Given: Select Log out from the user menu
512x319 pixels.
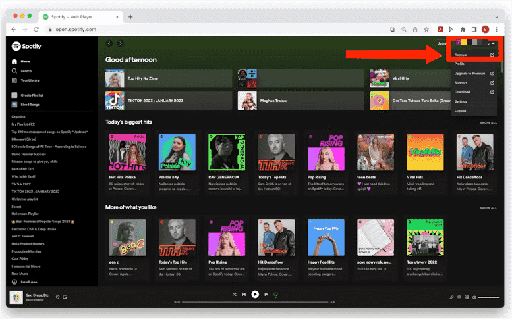Looking at the screenshot, I should (x=474, y=110).
